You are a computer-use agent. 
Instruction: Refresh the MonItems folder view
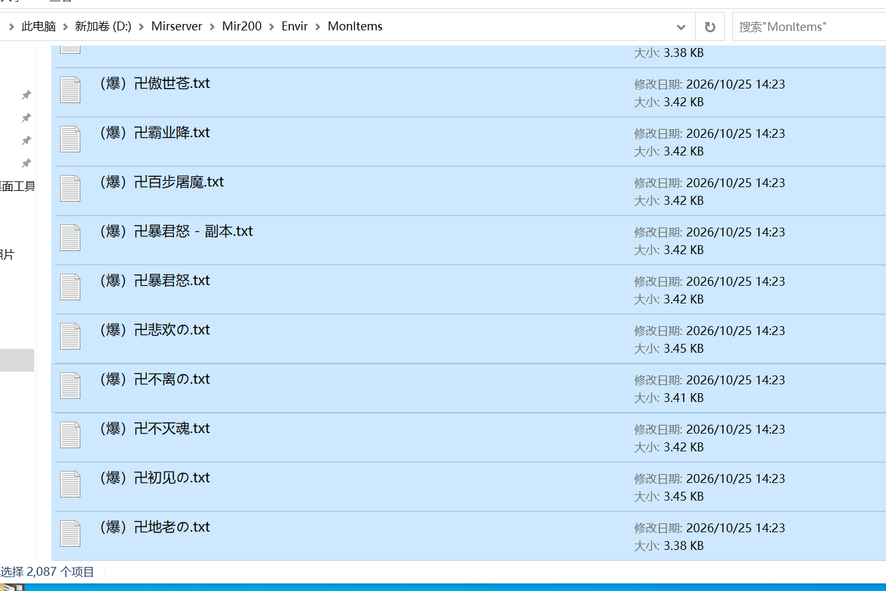pos(710,27)
